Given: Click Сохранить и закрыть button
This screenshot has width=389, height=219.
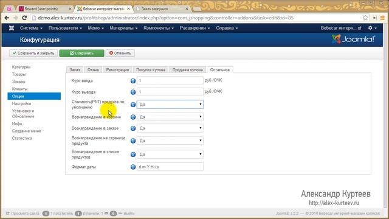Looking at the screenshot, I should [x=33, y=53].
